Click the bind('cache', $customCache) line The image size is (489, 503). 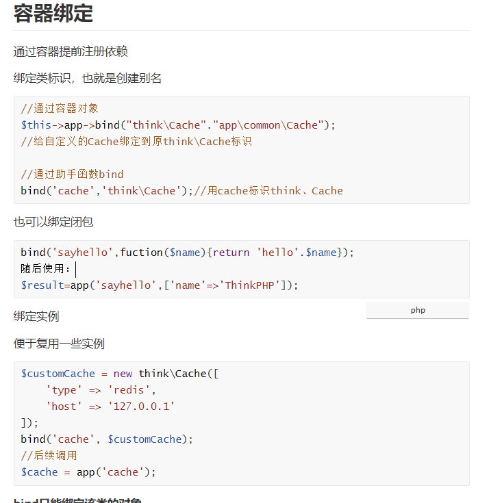(107, 439)
